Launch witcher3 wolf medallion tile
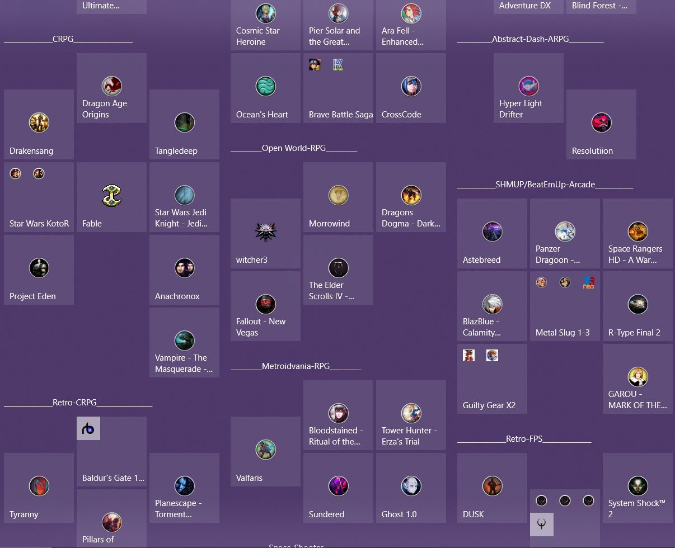 click(265, 233)
